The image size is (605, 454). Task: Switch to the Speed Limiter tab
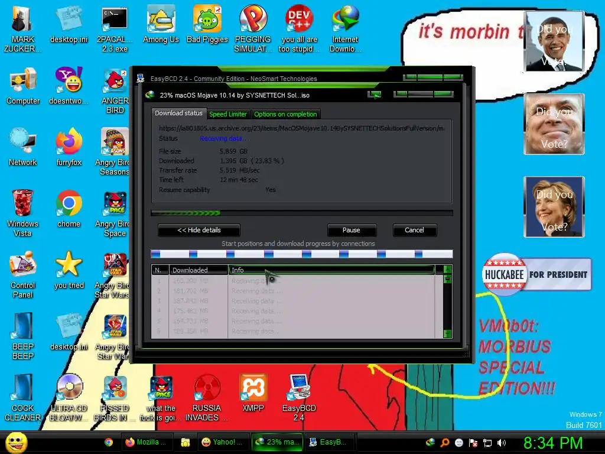point(228,114)
